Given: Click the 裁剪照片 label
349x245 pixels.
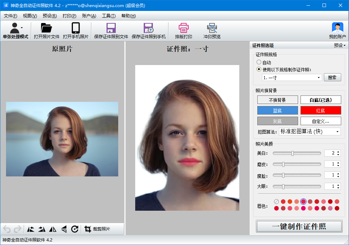Looking at the screenshot, I should [x=102, y=229].
